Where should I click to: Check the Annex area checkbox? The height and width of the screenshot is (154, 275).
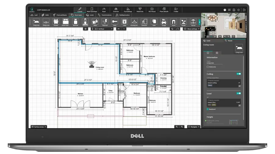(208, 67)
